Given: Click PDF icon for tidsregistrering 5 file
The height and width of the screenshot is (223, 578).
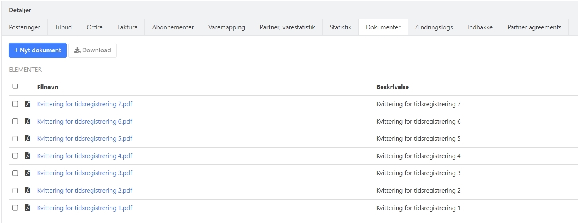Looking at the screenshot, I should coord(28,139).
